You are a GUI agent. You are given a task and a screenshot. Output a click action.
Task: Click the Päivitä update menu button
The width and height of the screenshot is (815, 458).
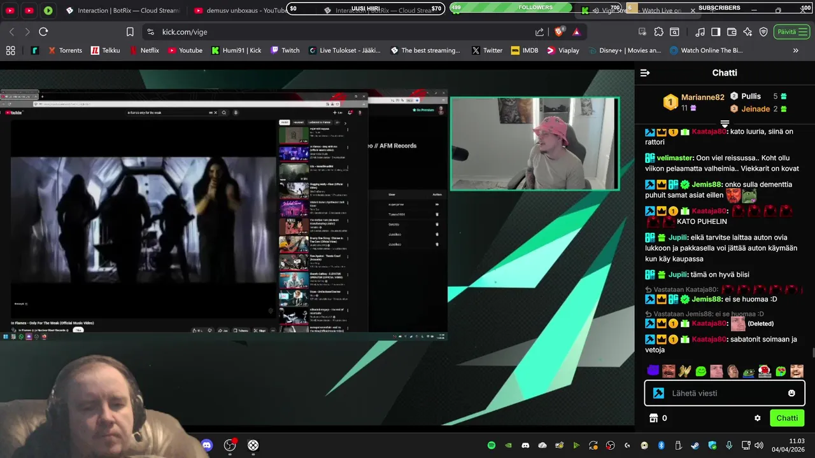pos(792,32)
